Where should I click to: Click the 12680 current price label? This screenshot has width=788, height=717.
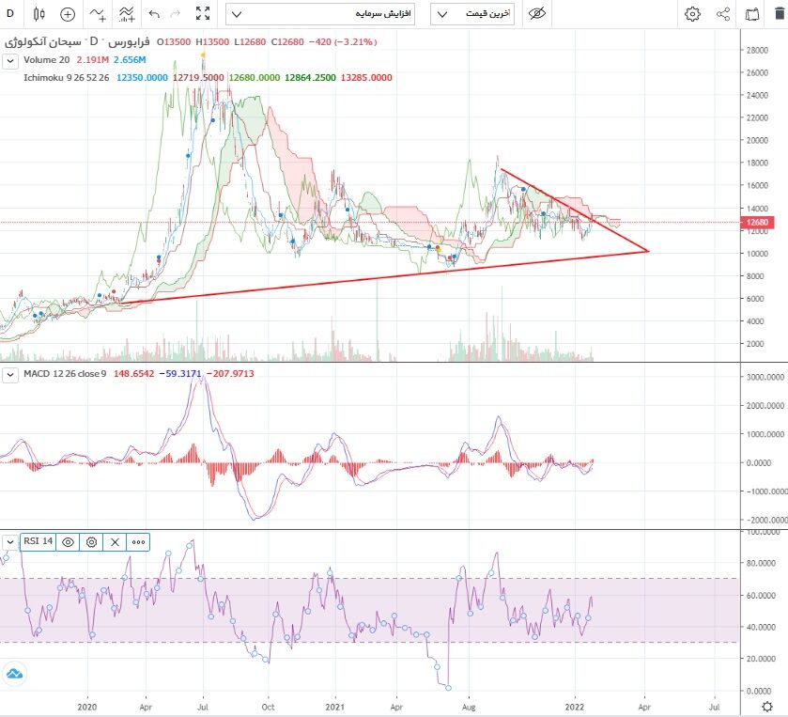758,223
